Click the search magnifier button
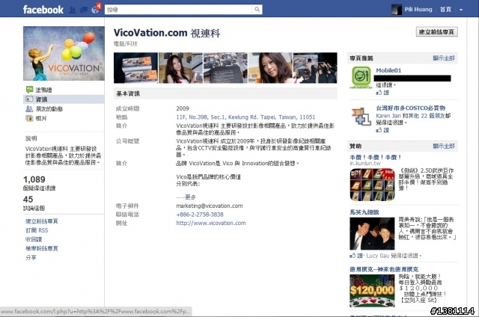Viewport: 479px width, 317px height. pos(257,10)
